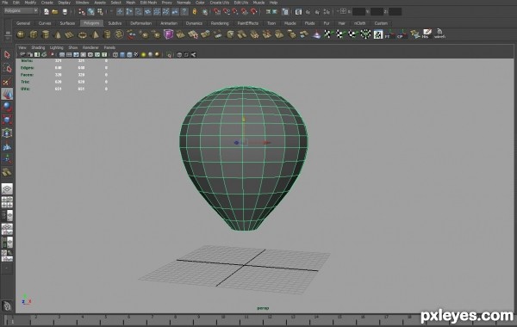Image resolution: width=517 pixels, height=327 pixels.
Task: Open the Create menu
Action: pyautogui.click(x=47, y=3)
